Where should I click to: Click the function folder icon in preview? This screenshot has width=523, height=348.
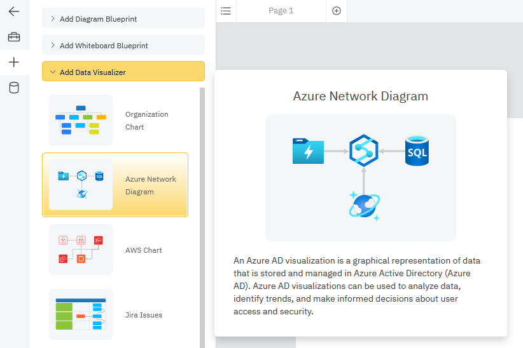pos(308,151)
